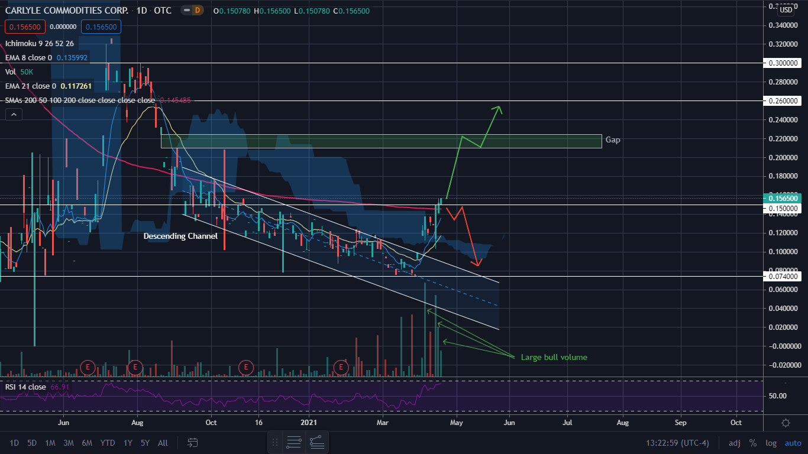Toggle adj dividend adjustment option
The height and width of the screenshot is (454, 808).
734,443
